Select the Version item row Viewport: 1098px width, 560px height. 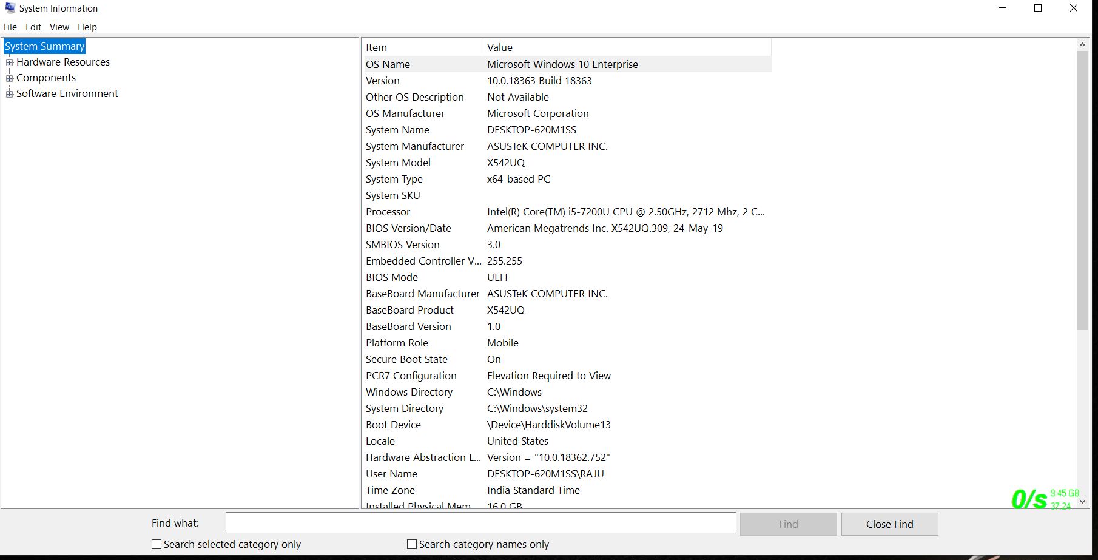click(x=567, y=81)
